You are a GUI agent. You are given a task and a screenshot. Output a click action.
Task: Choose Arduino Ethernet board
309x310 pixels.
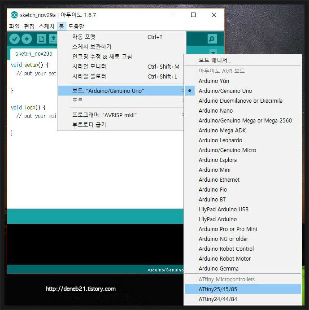click(243, 180)
